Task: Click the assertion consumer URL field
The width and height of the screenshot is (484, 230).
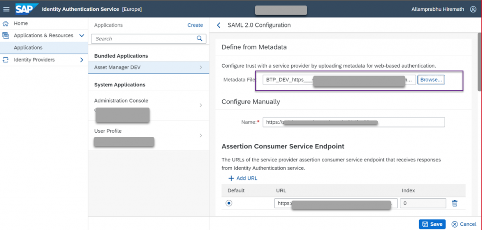Action: pos(336,203)
